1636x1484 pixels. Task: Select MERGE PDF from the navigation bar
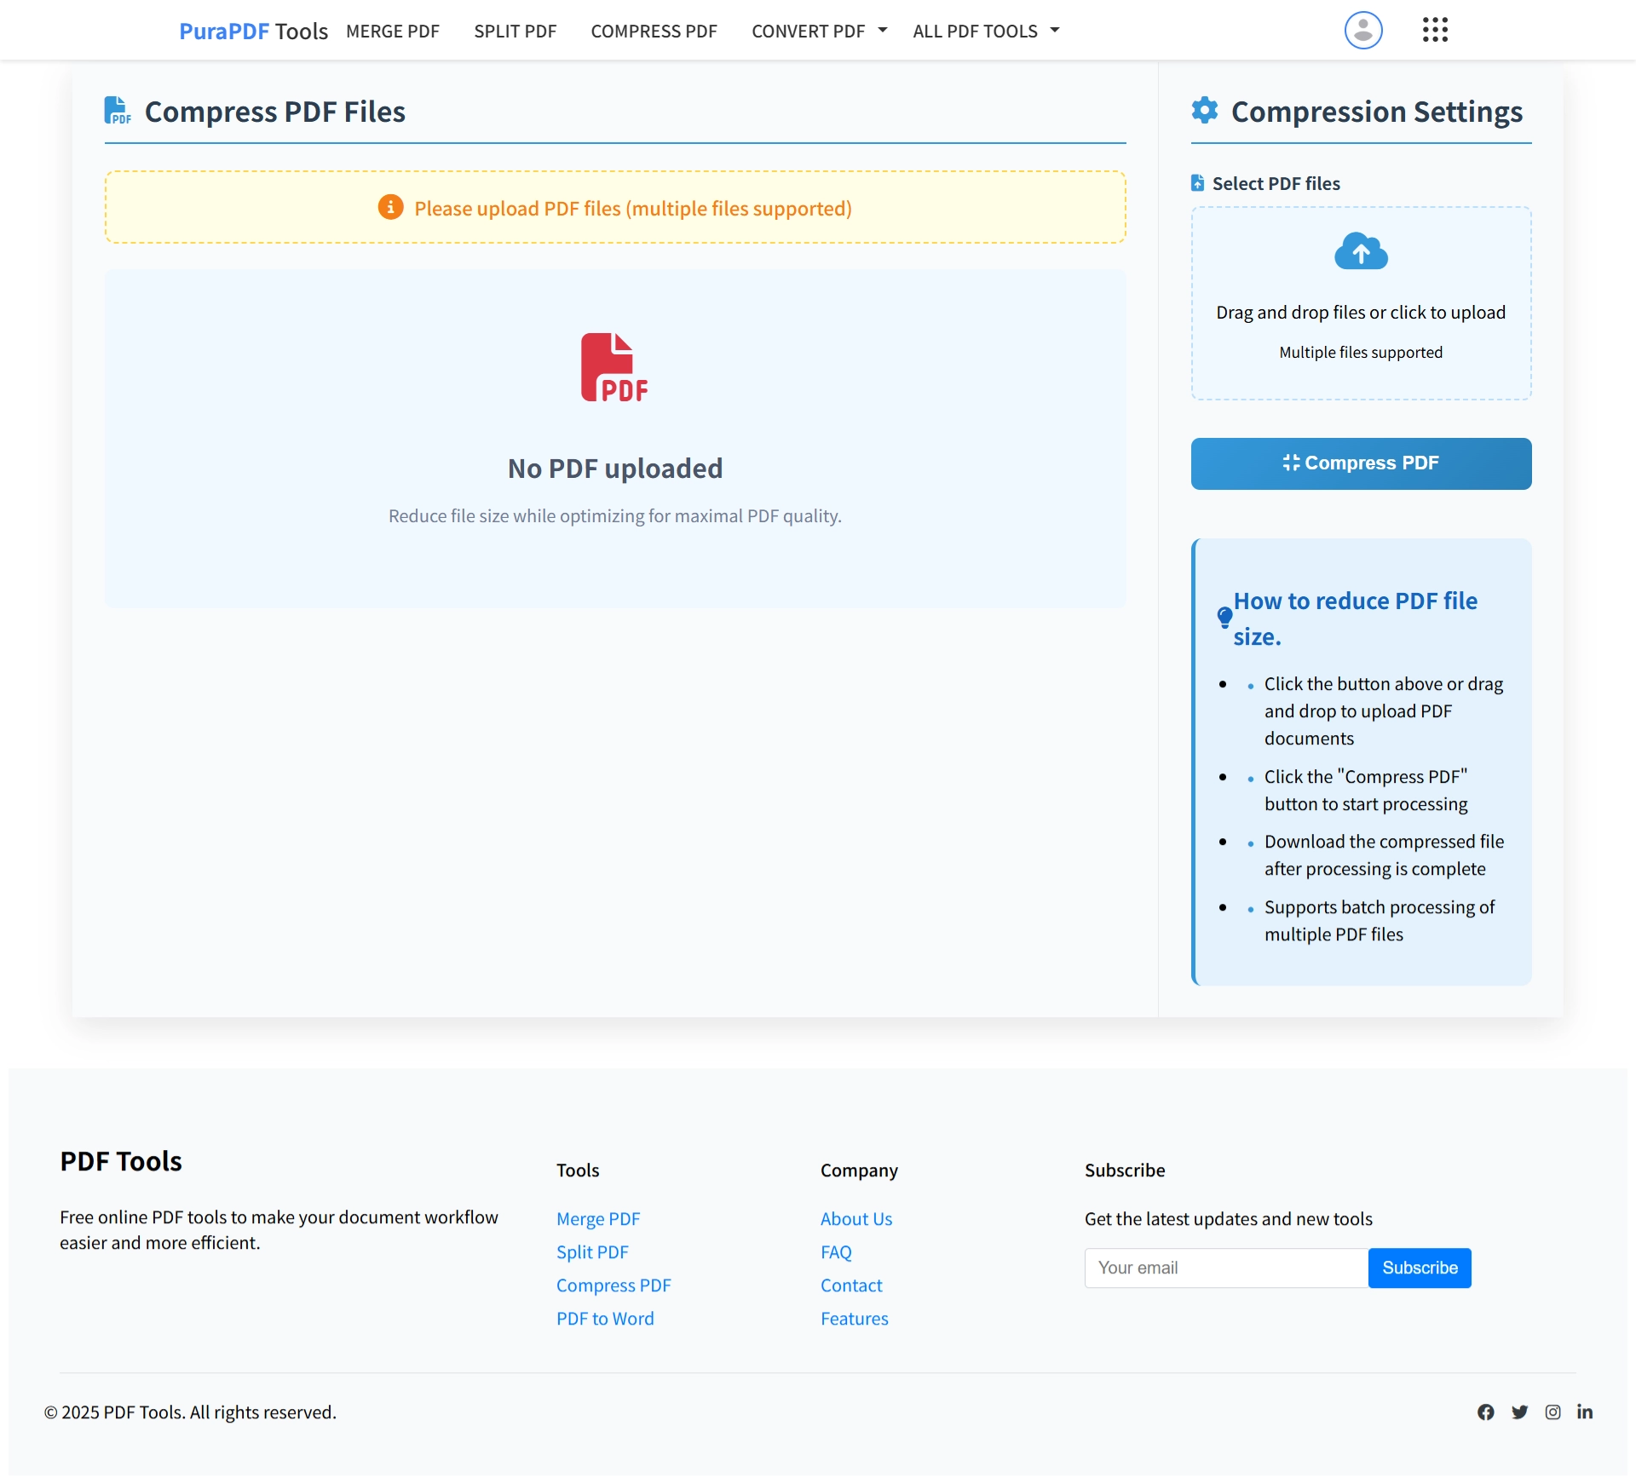(392, 31)
